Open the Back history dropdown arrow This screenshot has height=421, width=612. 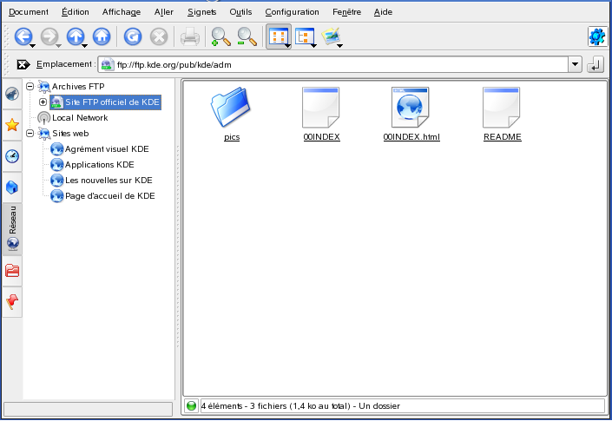click(x=33, y=46)
